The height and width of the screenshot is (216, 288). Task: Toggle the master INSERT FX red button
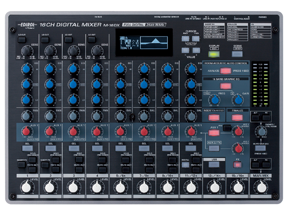pyautogui.click(x=214, y=118)
